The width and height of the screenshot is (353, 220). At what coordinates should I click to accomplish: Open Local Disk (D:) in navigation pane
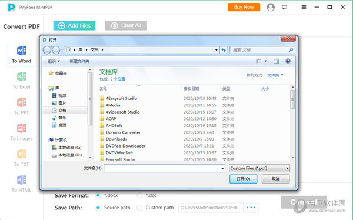coord(66,155)
